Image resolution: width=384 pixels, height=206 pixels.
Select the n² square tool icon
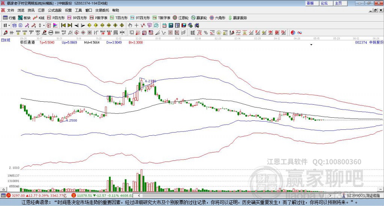click(x=63, y=33)
